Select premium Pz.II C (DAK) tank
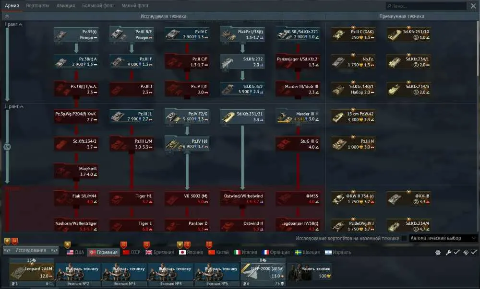The height and width of the screenshot is (289, 480). pyautogui.click(x=353, y=35)
